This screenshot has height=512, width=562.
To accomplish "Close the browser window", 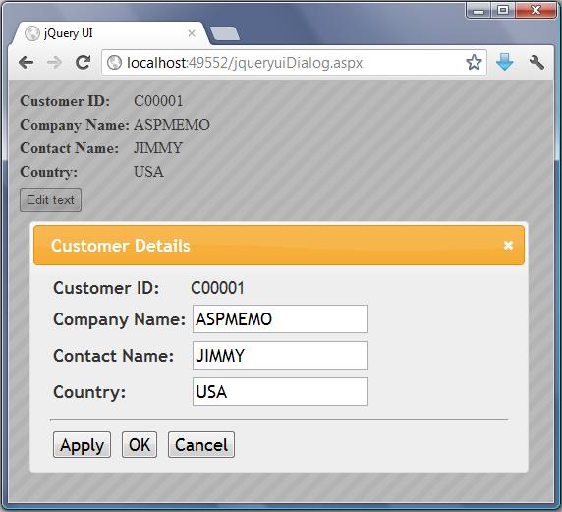I will [535, 10].
